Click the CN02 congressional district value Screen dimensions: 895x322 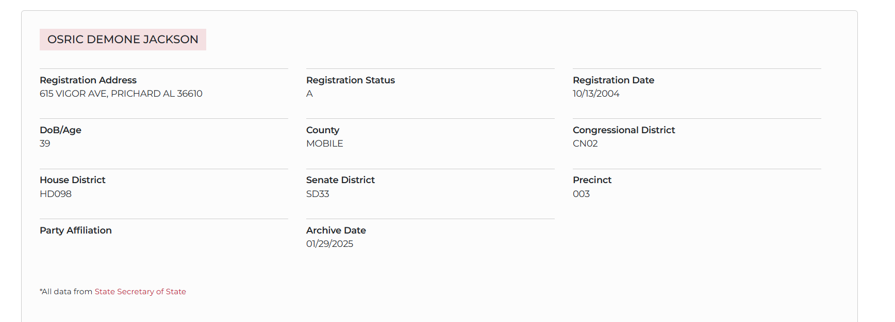[585, 144]
